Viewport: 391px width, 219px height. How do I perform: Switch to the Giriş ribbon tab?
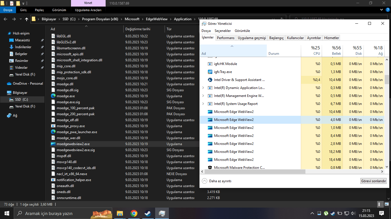[x=23, y=10]
